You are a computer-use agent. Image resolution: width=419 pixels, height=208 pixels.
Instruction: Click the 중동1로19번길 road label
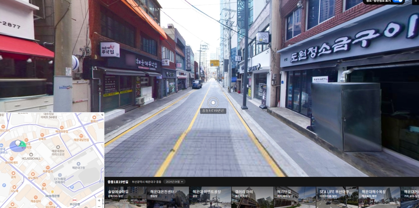point(213,111)
